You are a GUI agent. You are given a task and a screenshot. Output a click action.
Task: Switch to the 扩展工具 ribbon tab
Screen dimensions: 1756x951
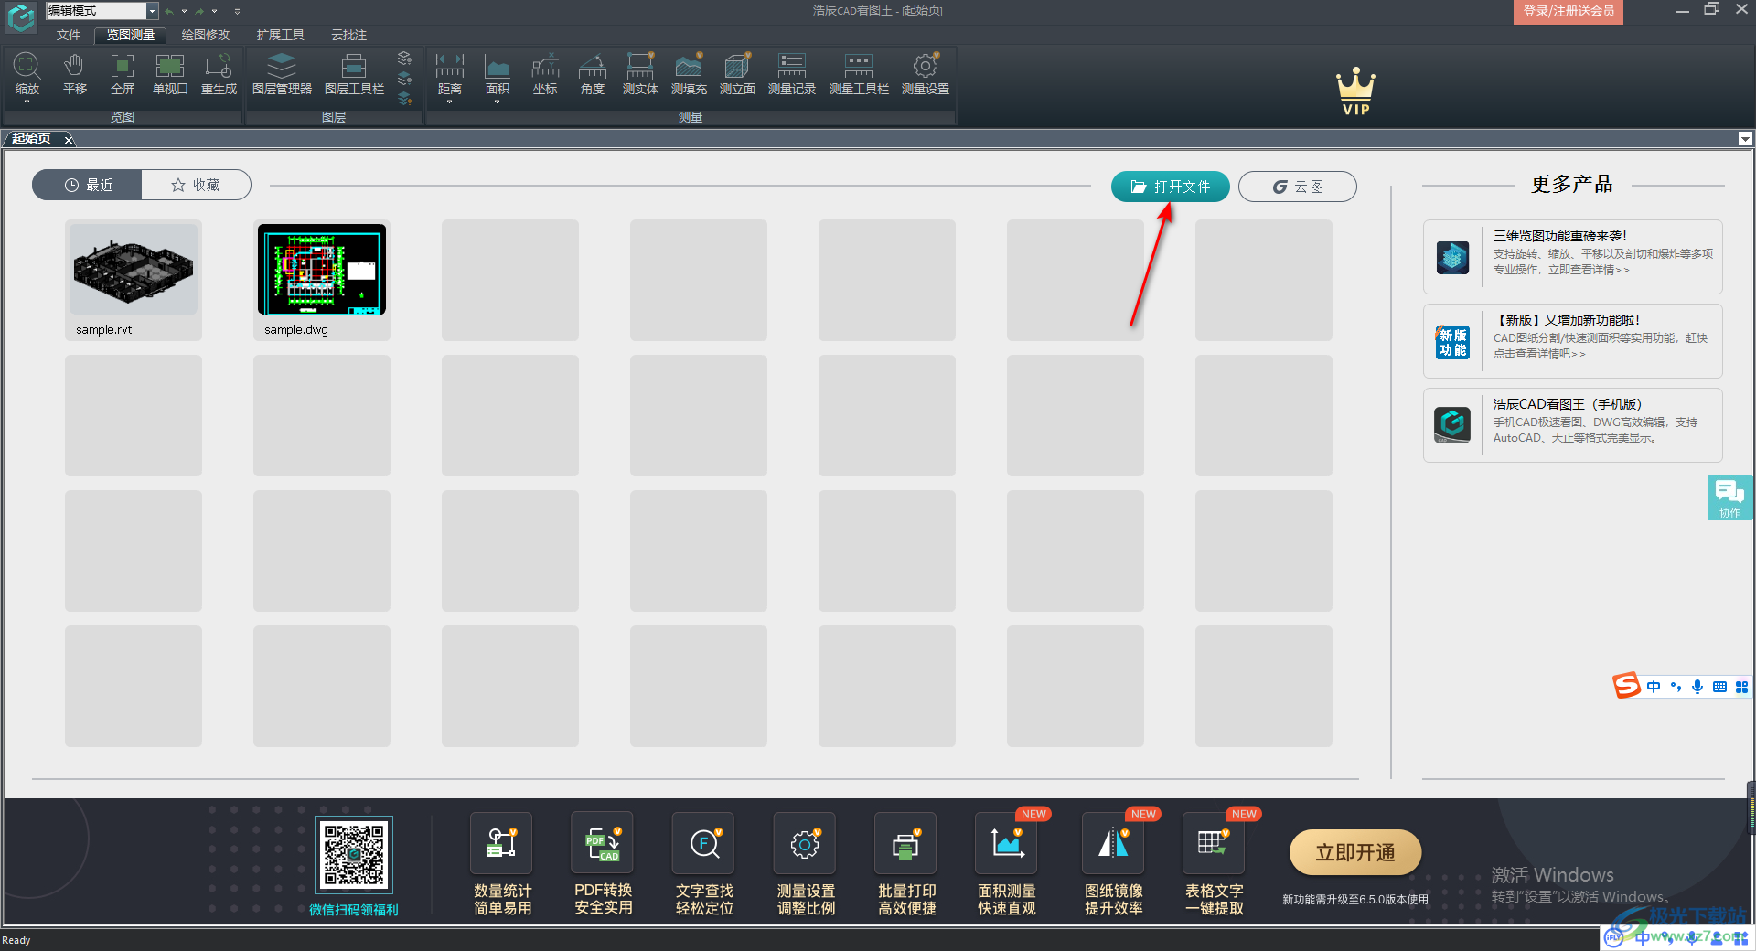click(x=281, y=35)
